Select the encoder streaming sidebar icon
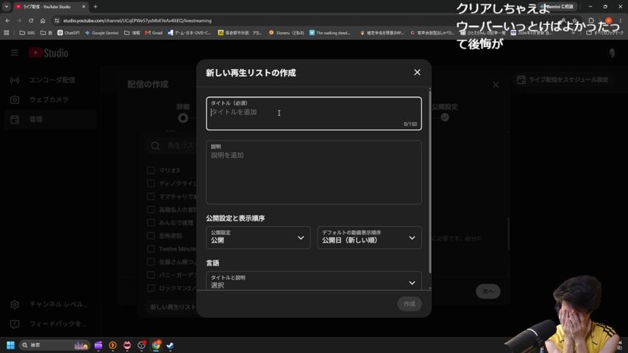 click(x=15, y=80)
